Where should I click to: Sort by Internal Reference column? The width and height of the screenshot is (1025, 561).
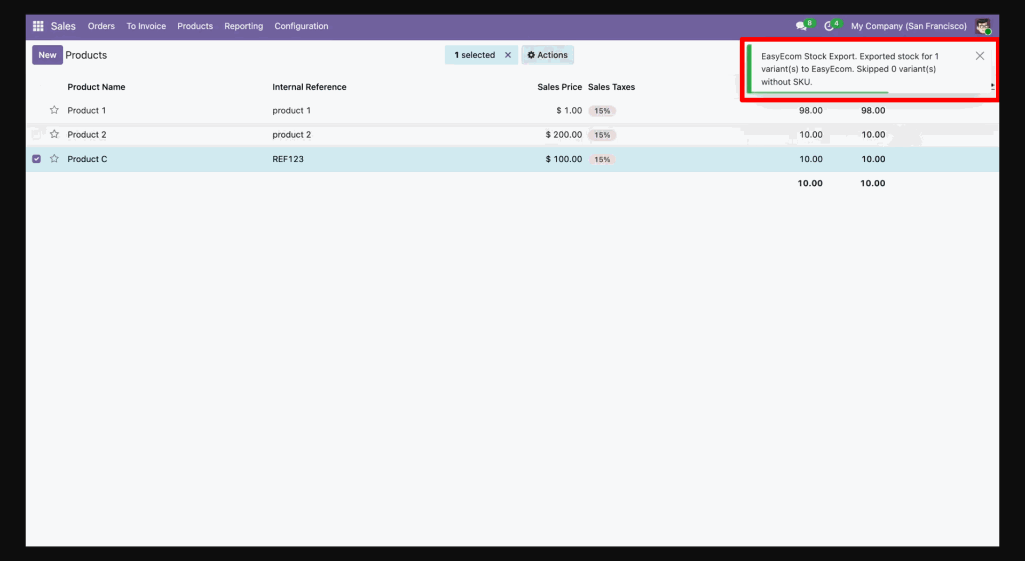click(309, 87)
